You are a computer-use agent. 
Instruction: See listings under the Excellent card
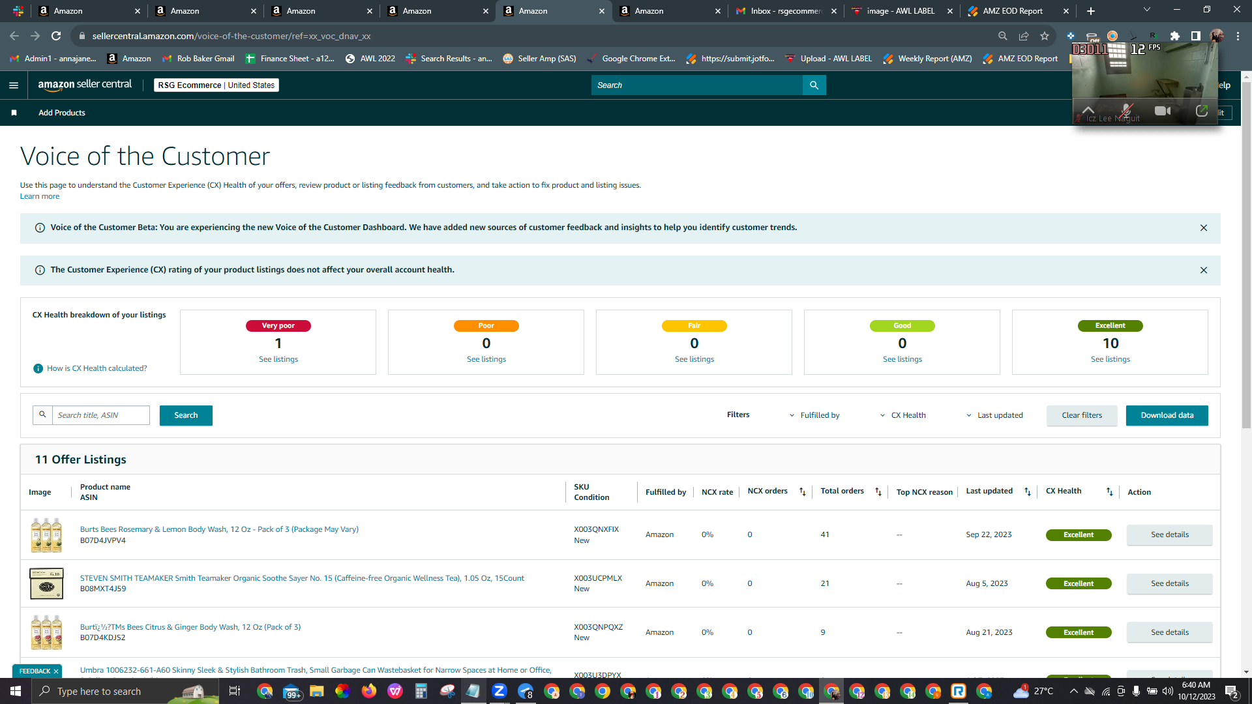[1110, 360]
